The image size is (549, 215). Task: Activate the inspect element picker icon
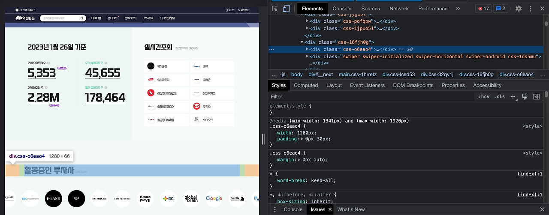275,9
